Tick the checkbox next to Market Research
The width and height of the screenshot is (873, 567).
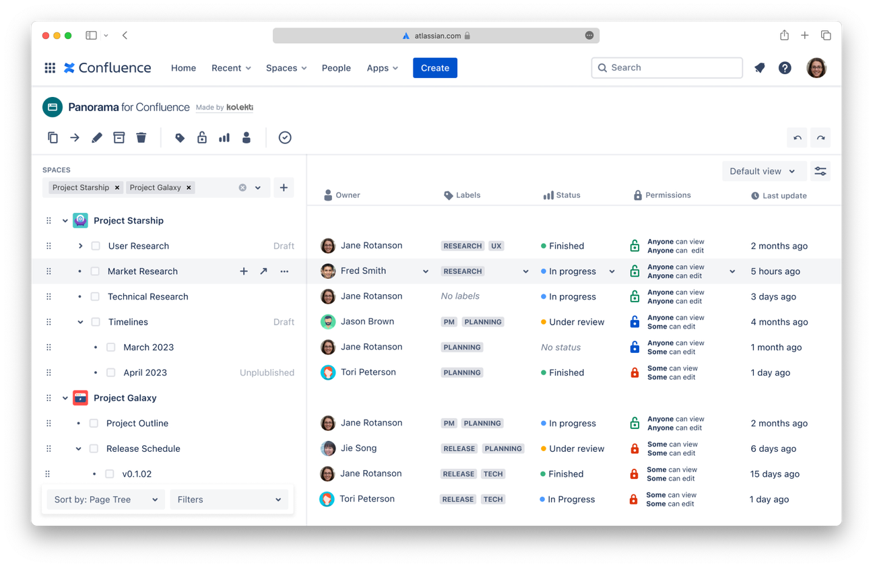coord(94,271)
